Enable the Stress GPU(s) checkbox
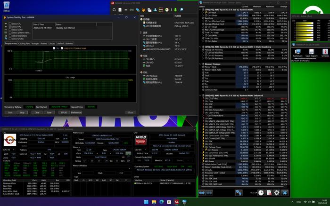 pos(10,39)
